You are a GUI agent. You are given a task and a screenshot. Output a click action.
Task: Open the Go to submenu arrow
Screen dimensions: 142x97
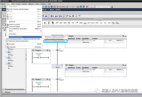41,31
